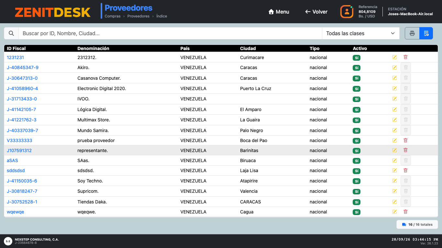Focus the search by ID, Nombre, Ciudad field
The height and width of the screenshot is (248, 442).
click(171, 33)
